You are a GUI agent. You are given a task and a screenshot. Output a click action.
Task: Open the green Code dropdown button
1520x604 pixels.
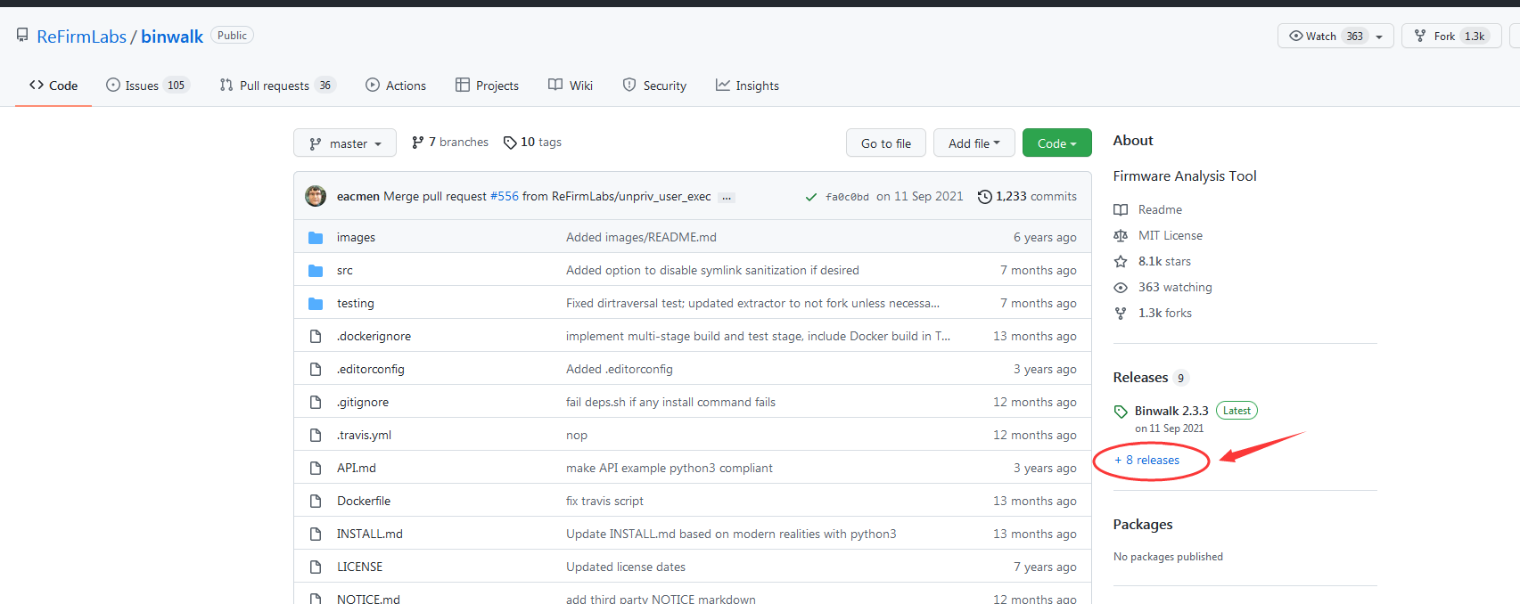pos(1057,143)
